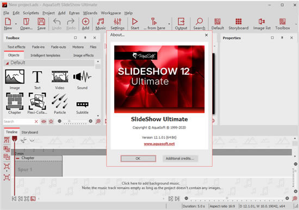
Task: Switch to Intelligent templates tab
Action: click(45, 55)
